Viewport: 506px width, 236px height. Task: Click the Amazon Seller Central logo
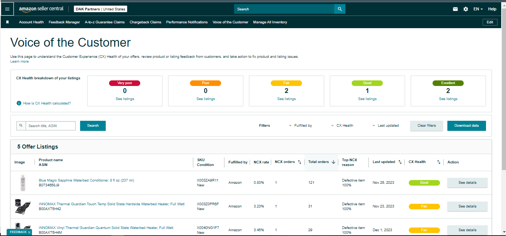click(41, 9)
